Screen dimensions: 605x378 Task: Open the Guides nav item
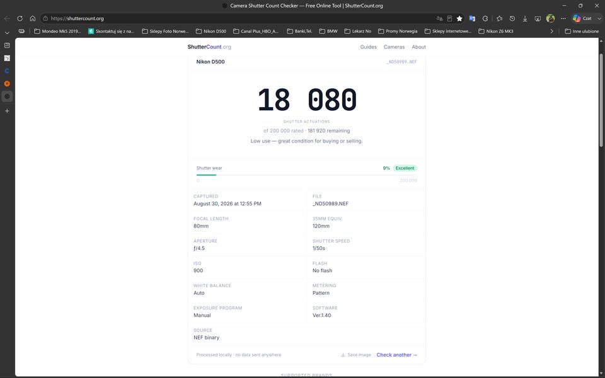tap(368, 47)
